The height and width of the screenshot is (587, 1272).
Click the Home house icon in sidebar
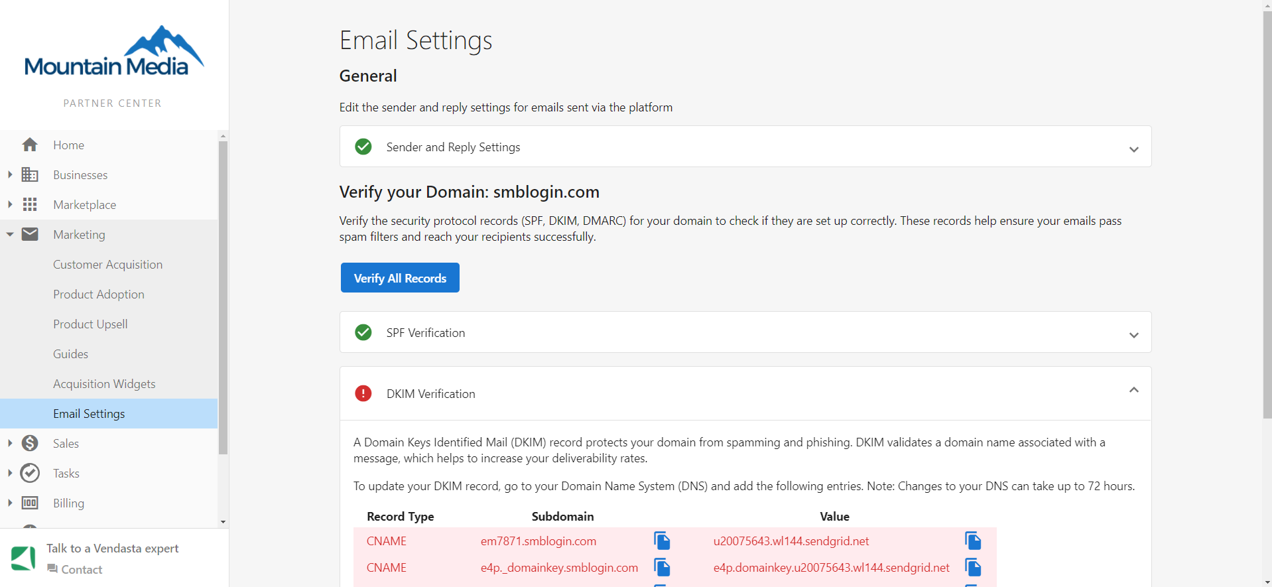pos(30,145)
